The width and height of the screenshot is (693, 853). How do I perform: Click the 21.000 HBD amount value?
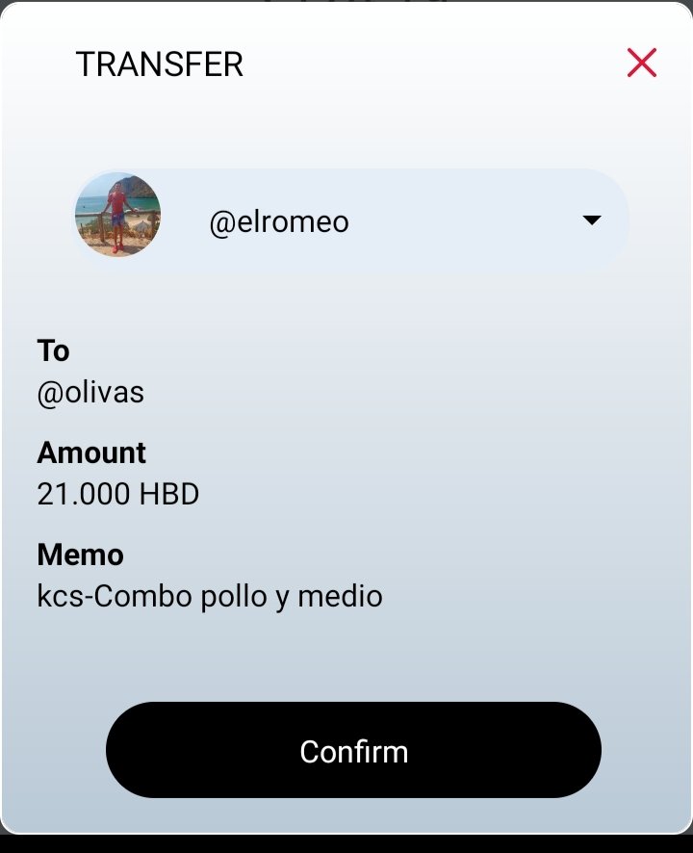[118, 494]
